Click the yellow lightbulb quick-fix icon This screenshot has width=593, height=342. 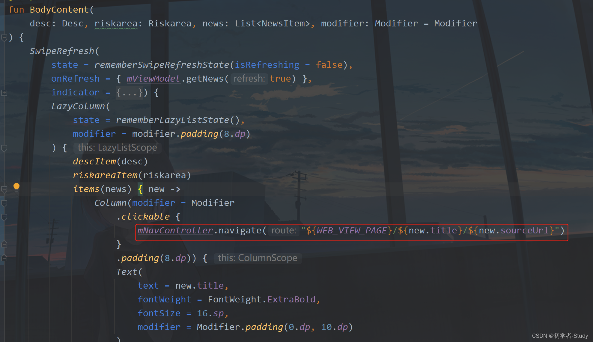pos(16,187)
